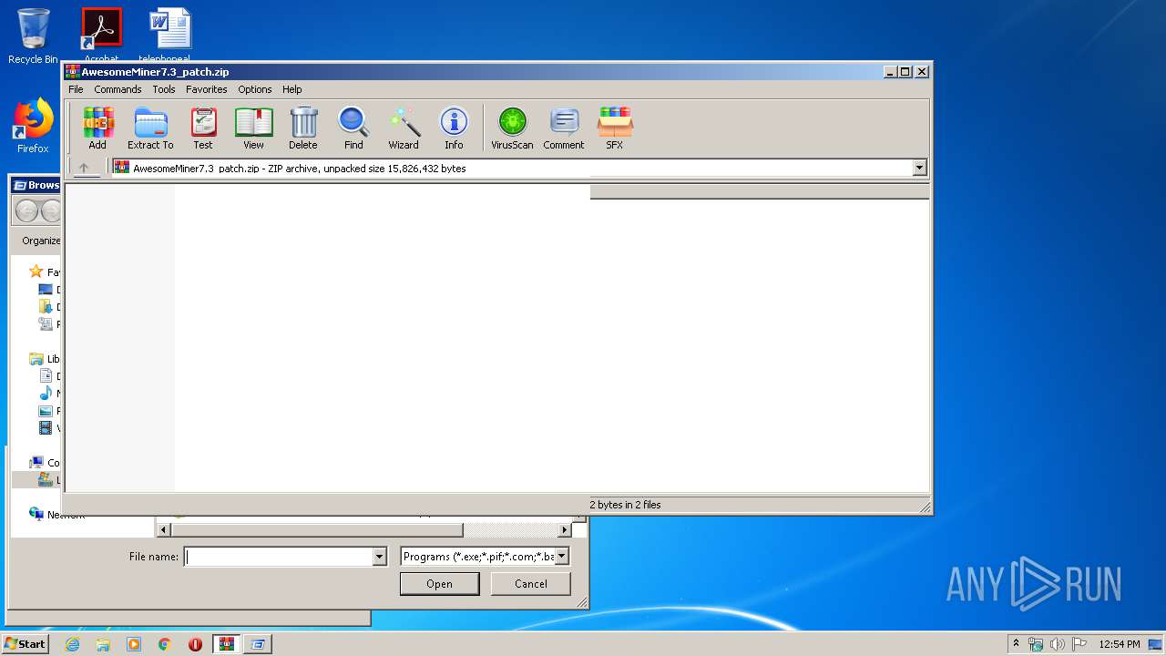Open Opera from the taskbar
1166x656 pixels.
pyautogui.click(x=195, y=644)
